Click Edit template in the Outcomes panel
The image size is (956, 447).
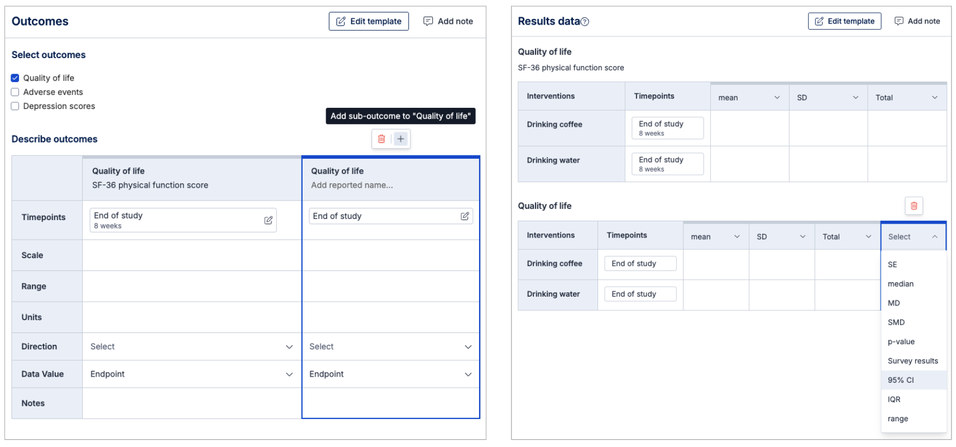369,21
